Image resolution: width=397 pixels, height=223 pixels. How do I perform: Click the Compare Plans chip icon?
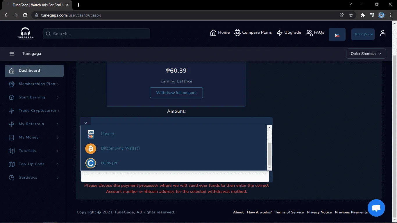pyautogui.click(x=237, y=33)
